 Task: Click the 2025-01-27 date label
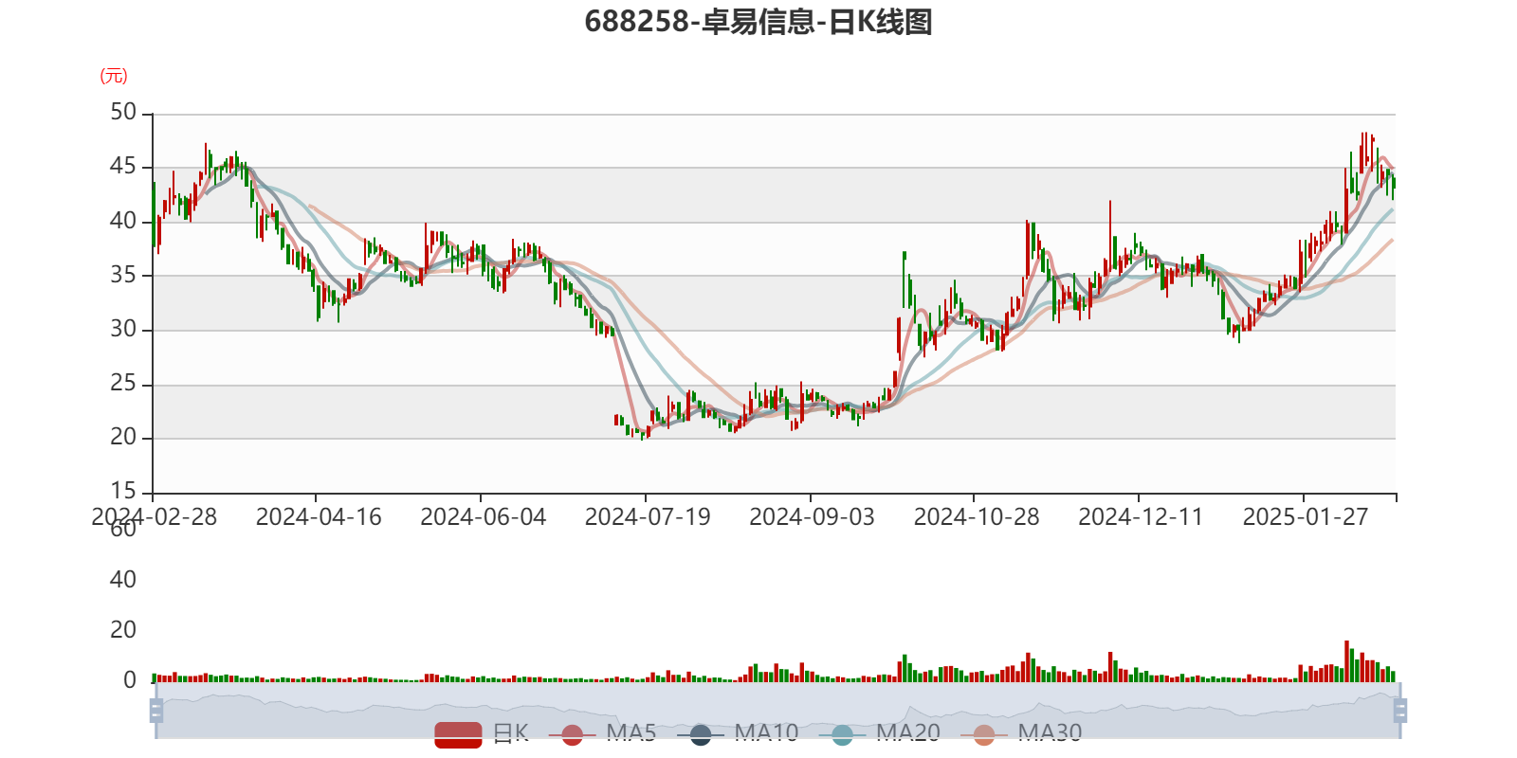[1306, 517]
